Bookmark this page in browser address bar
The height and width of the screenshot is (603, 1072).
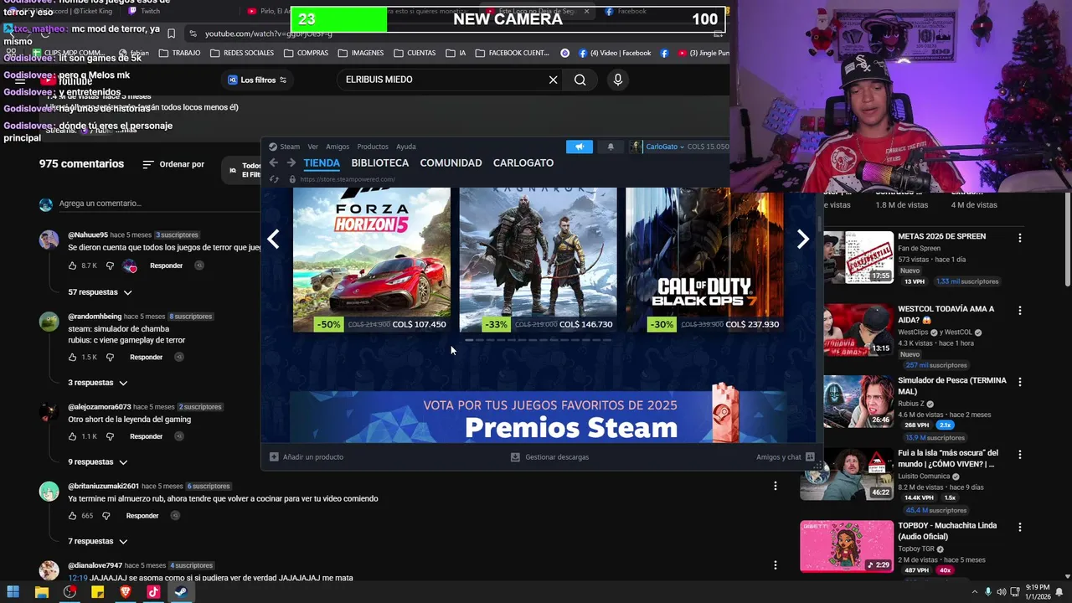[x=171, y=33]
